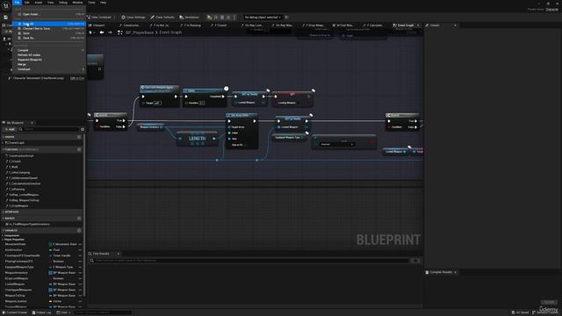Collapse the Functions section

click(x=4, y=149)
